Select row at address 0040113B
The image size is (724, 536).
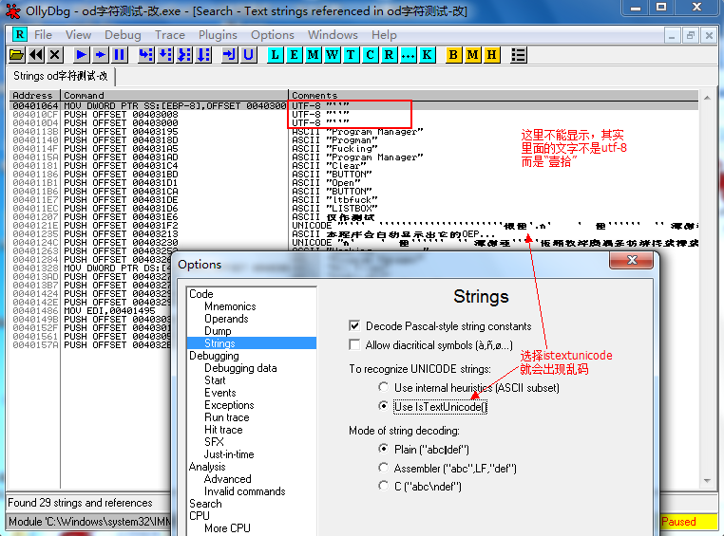coord(353,132)
